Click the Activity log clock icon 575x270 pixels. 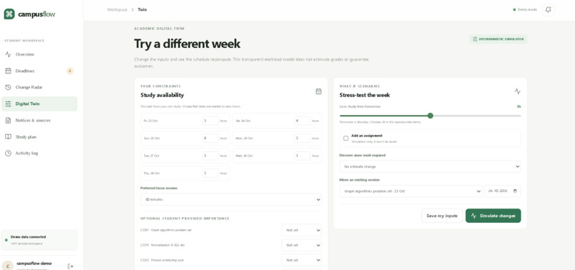coord(8,153)
